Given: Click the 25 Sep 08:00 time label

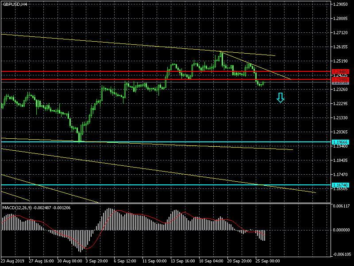Looking at the screenshot, I should (x=267, y=260).
